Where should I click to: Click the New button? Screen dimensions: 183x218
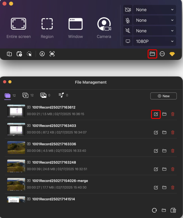[163, 96]
